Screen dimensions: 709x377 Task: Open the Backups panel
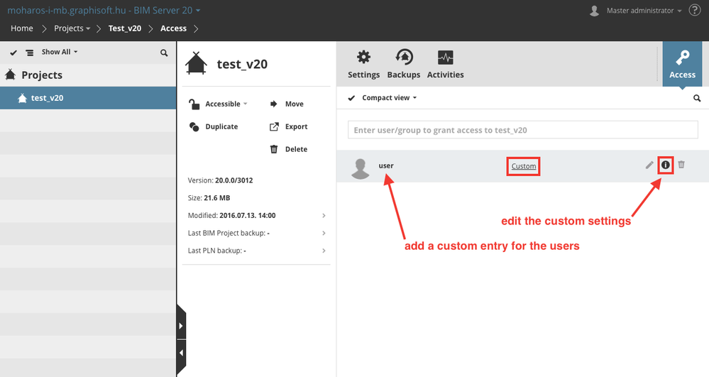point(403,65)
